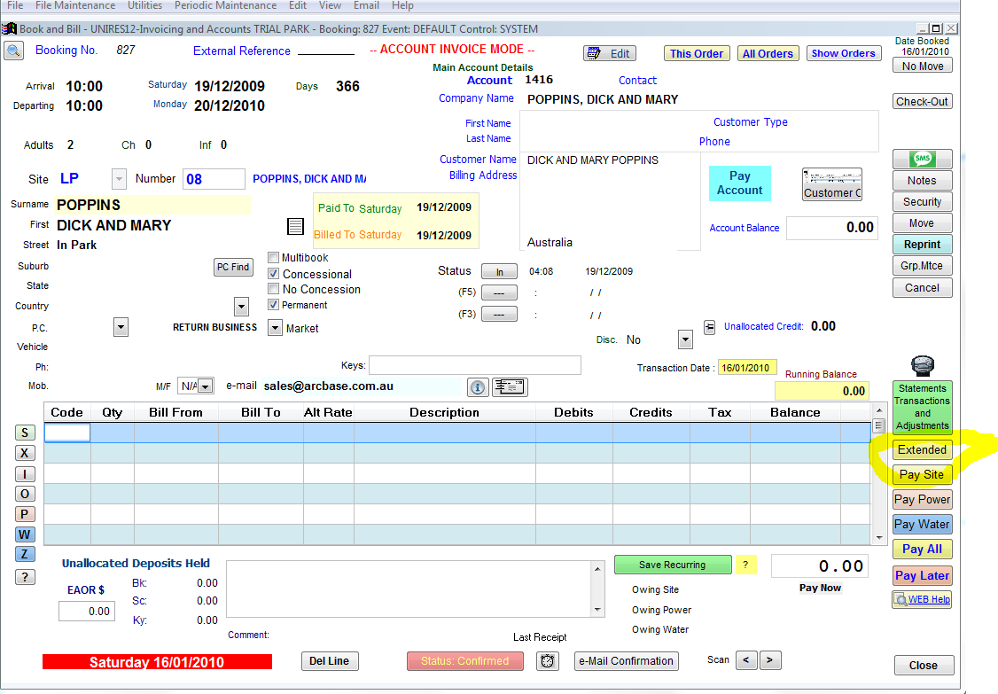Open the Email menu
This screenshot has height=694, width=998.
click(366, 5)
